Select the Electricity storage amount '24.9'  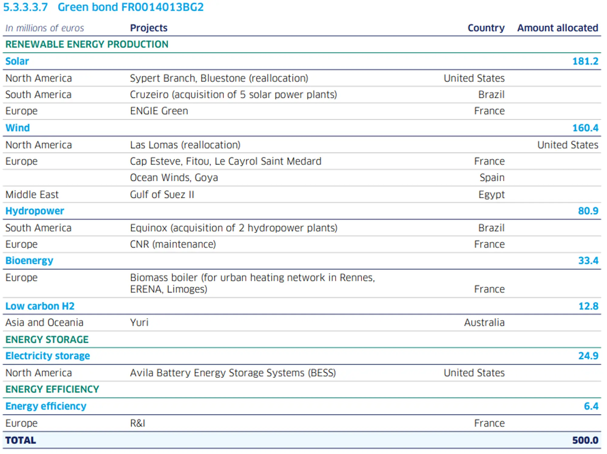[x=588, y=356]
